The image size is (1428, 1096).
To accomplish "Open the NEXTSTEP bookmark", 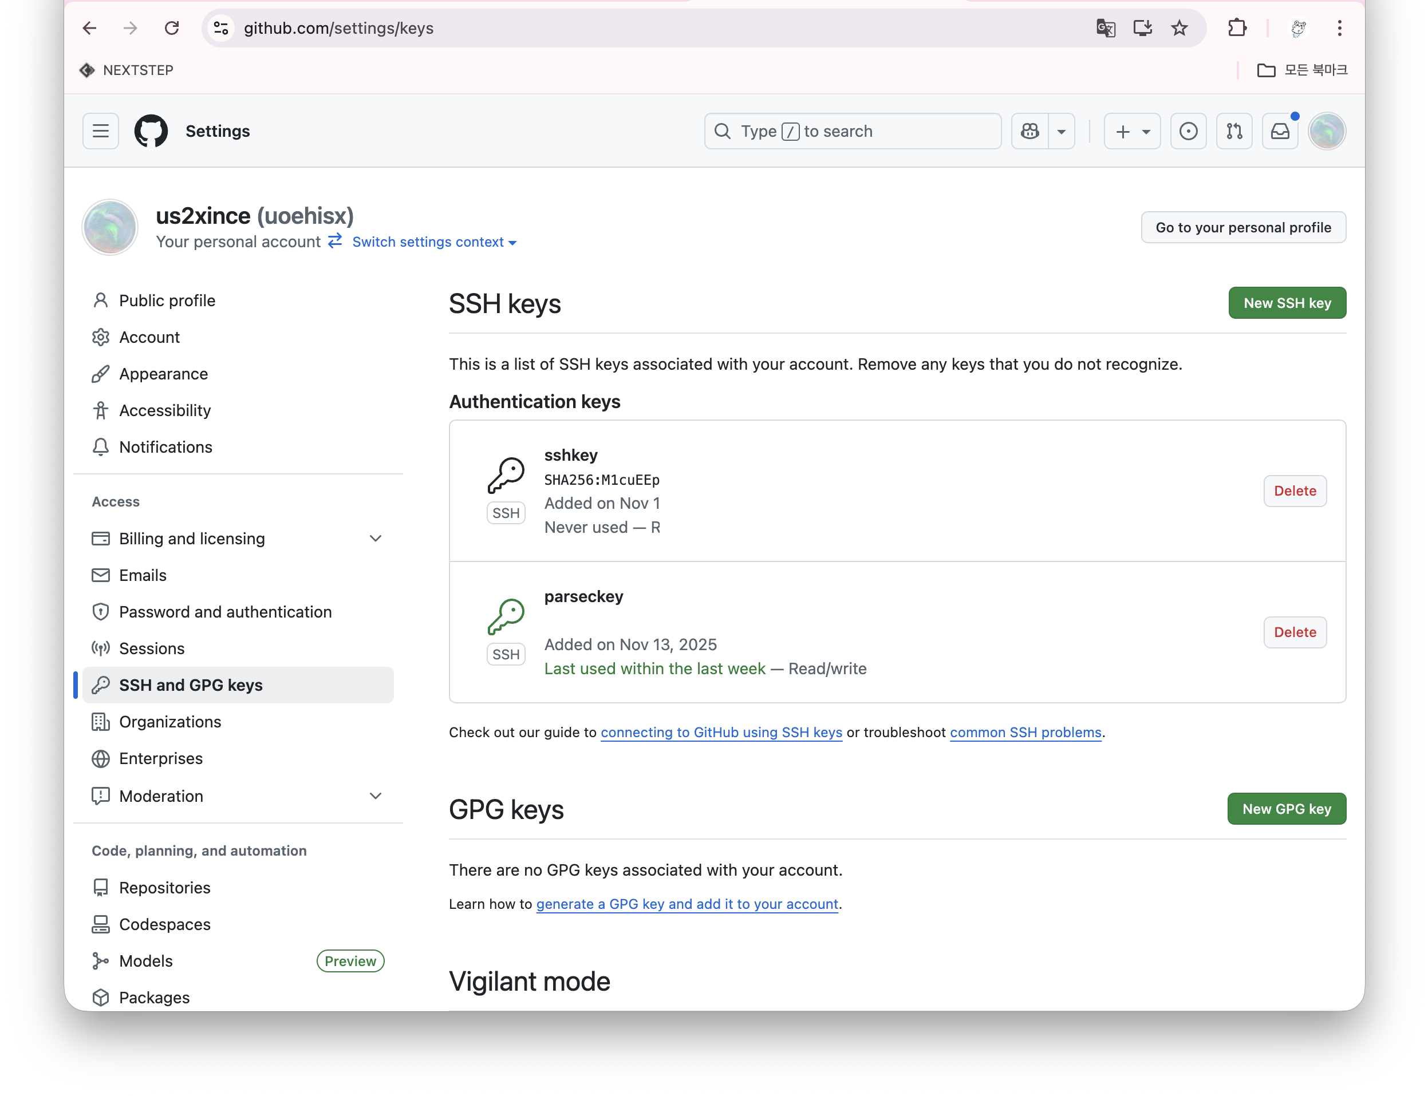I will coord(126,70).
